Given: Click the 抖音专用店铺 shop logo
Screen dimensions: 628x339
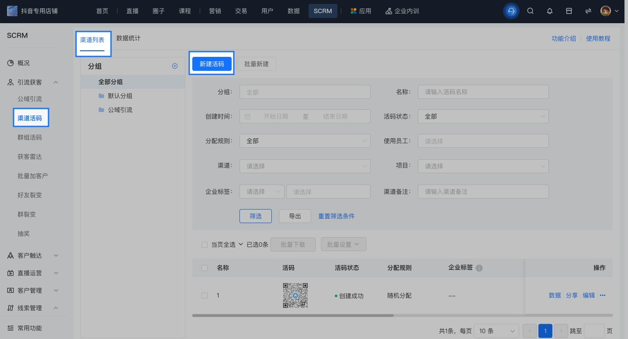Looking at the screenshot, I should (12, 11).
